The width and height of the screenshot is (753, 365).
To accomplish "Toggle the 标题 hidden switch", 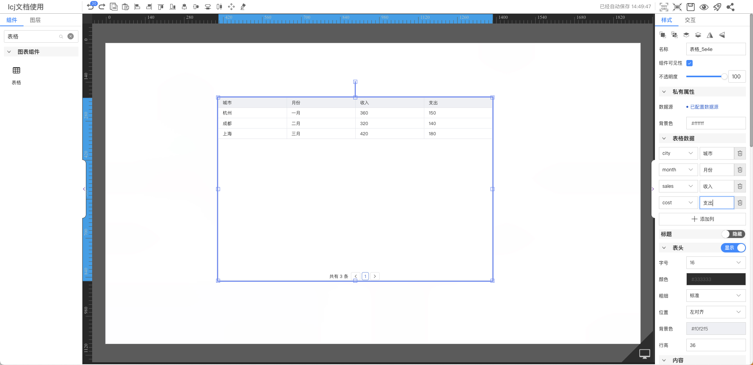I will point(733,234).
